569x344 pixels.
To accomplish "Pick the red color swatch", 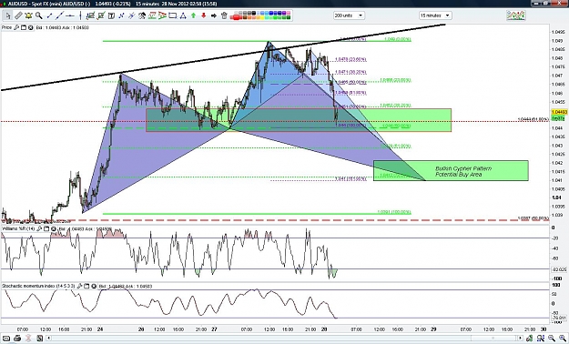I will (236, 16).
